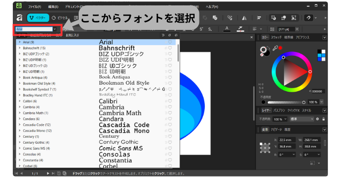This screenshot has height=179, width=343.
Task: Open the 履歴 history tab
Action: (x=287, y=129)
